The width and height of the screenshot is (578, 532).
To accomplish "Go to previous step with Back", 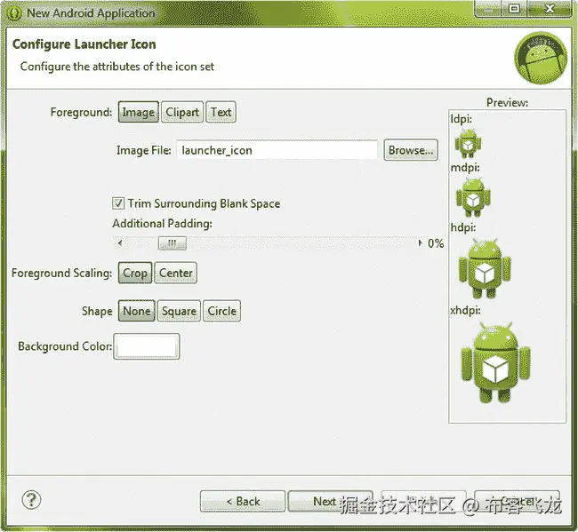I will pyautogui.click(x=243, y=501).
